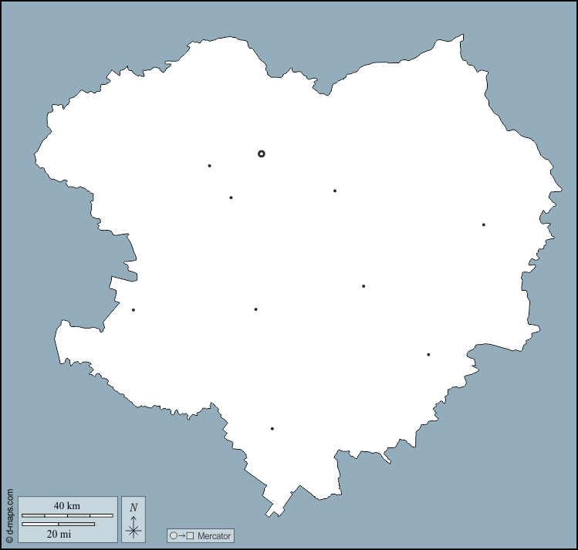
Task: Click the "20 mi" scale label
Action: pos(59,533)
